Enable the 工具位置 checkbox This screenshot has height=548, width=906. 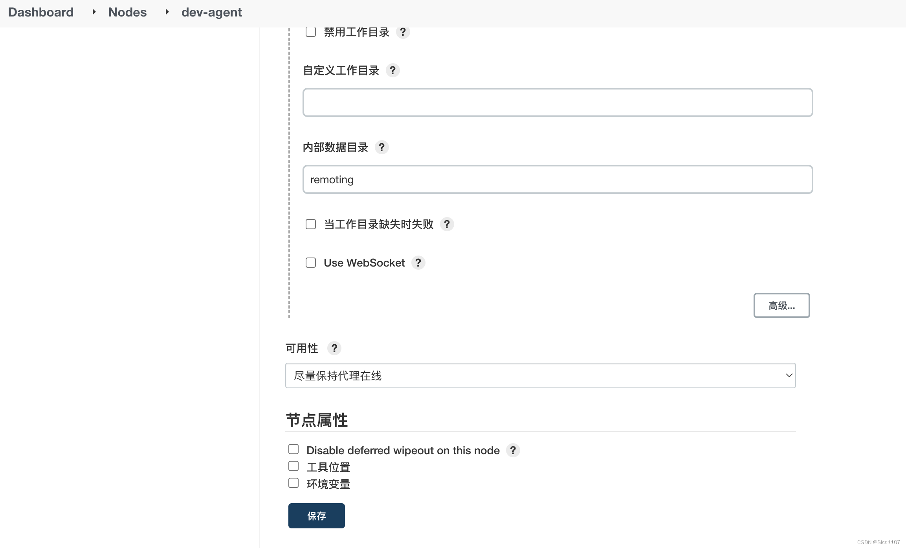point(293,466)
